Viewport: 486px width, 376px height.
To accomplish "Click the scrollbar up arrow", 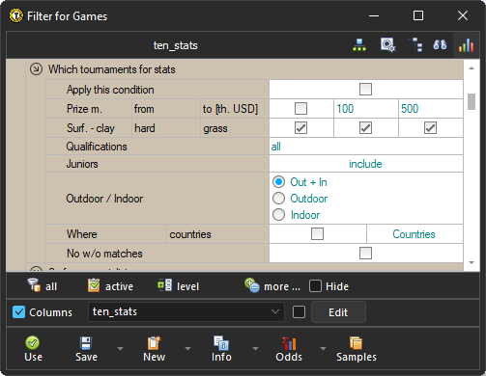I will click(x=472, y=68).
